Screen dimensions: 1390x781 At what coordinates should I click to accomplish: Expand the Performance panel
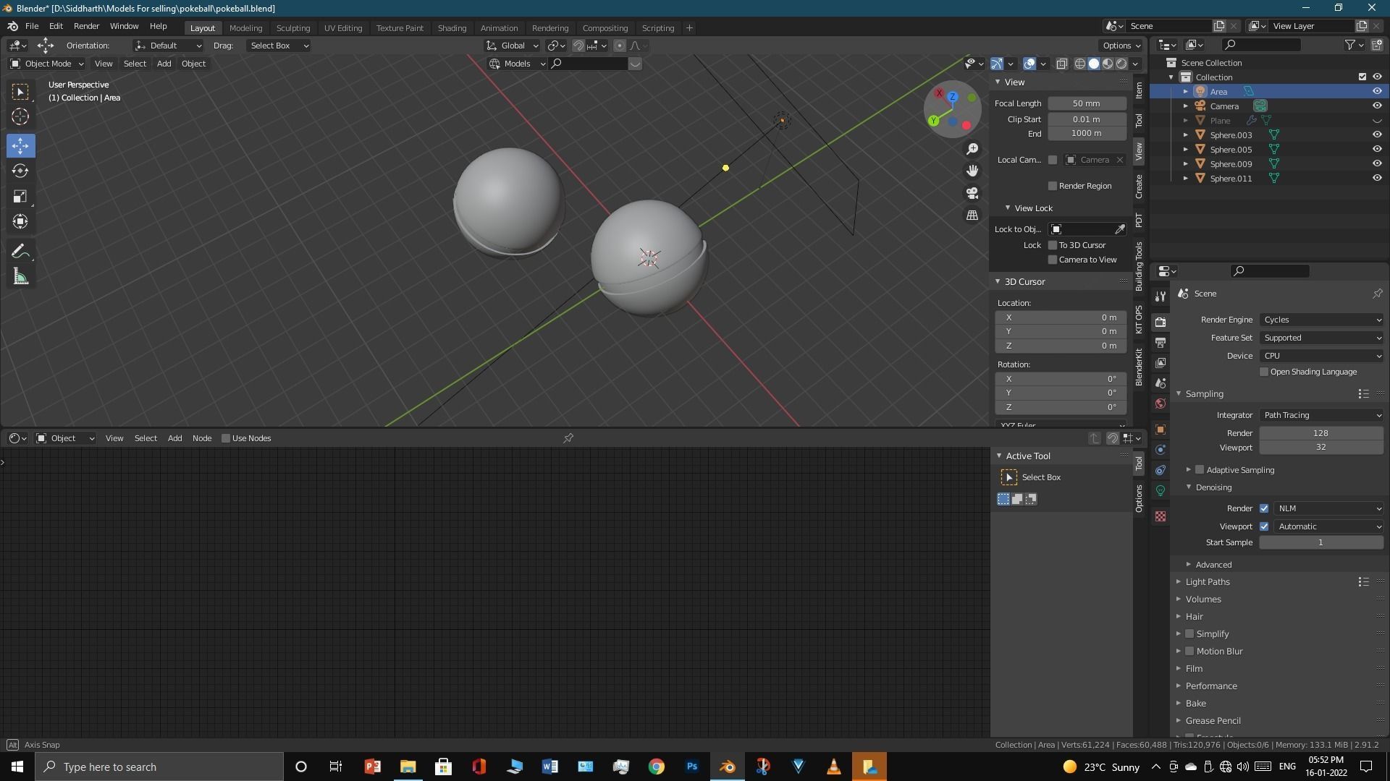pos(1210,686)
